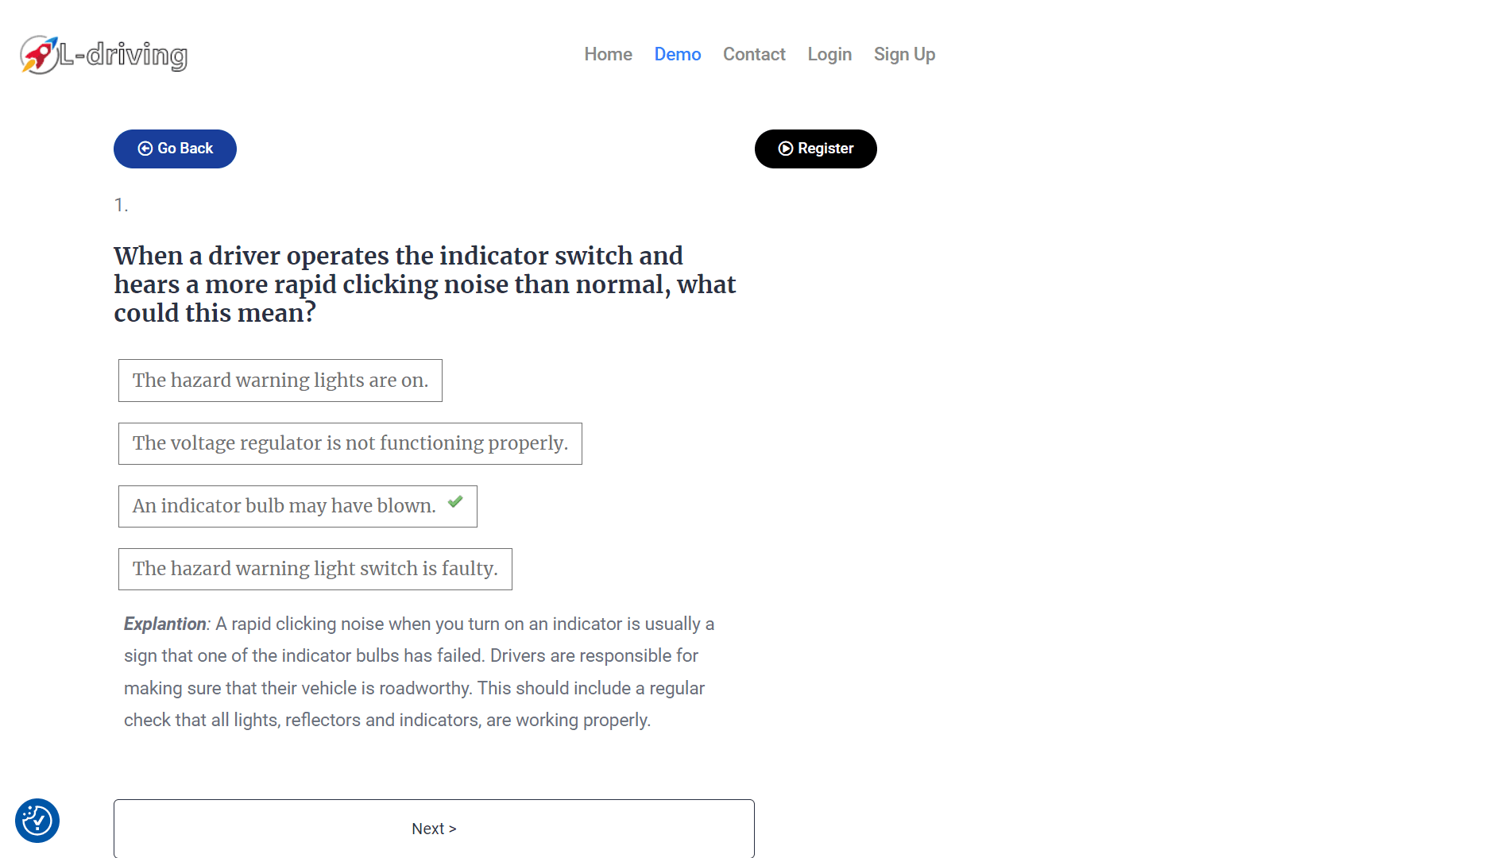
Task: Click the question number 1 label
Action: (x=121, y=205)
